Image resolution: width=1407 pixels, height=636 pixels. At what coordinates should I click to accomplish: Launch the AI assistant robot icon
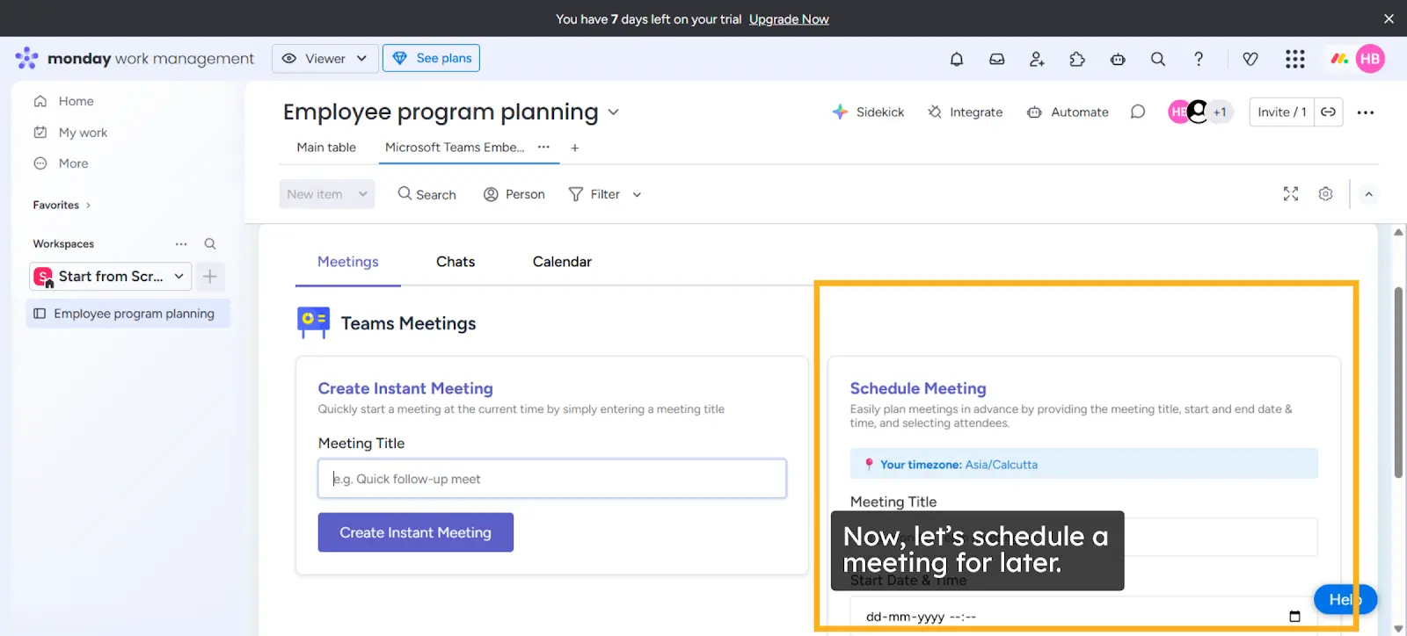tap(1118, 59)
